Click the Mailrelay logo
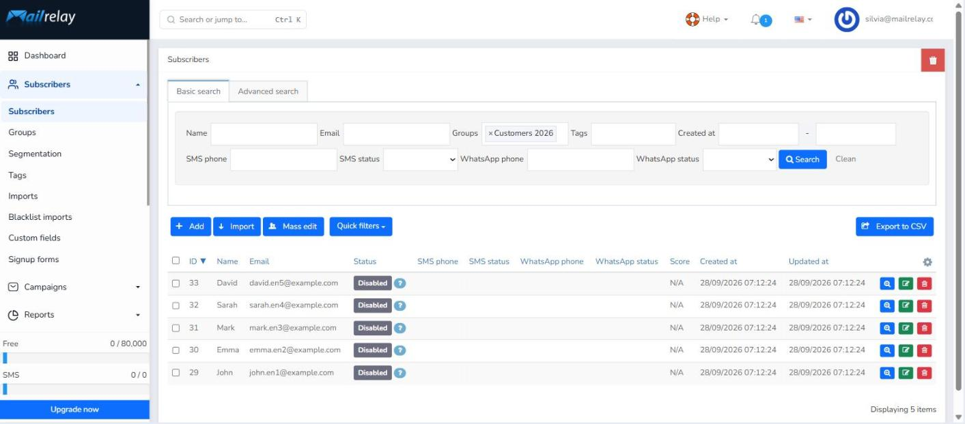 pyautogui.click(x=40, y=18)
